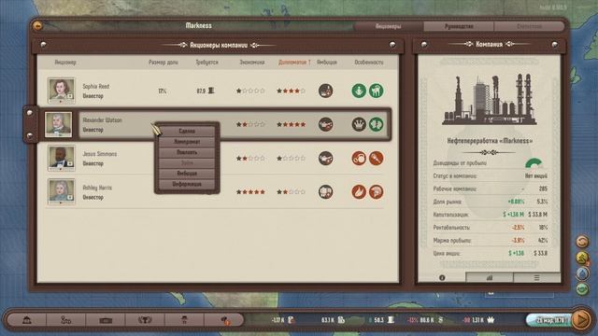
Task: Sort by the Экономика column header
Action: pos(251,63)
